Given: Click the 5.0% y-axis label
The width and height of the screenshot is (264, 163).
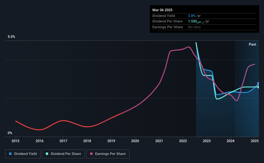Looking at the screenshot, I should pyautogui.click(x=11, y=37).
